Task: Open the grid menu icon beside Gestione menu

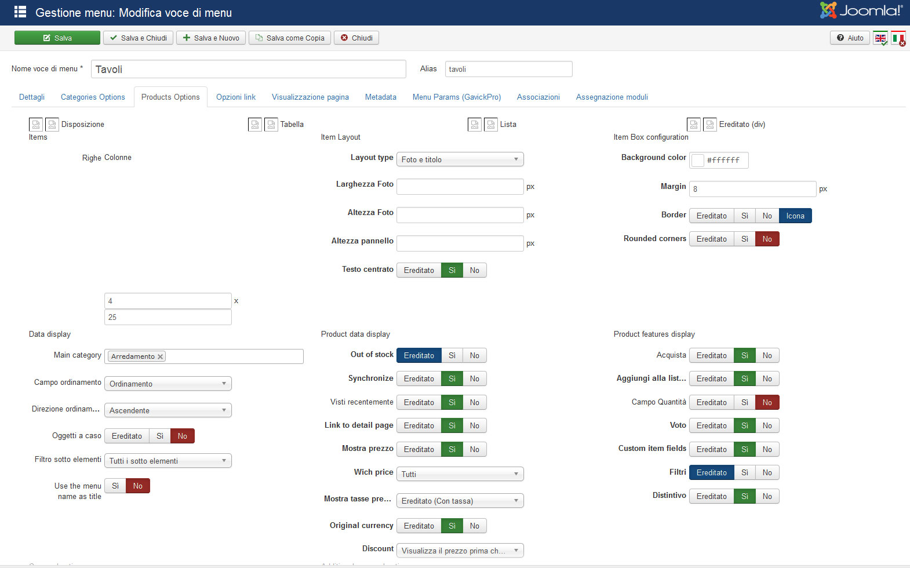Action: point(20,12)
